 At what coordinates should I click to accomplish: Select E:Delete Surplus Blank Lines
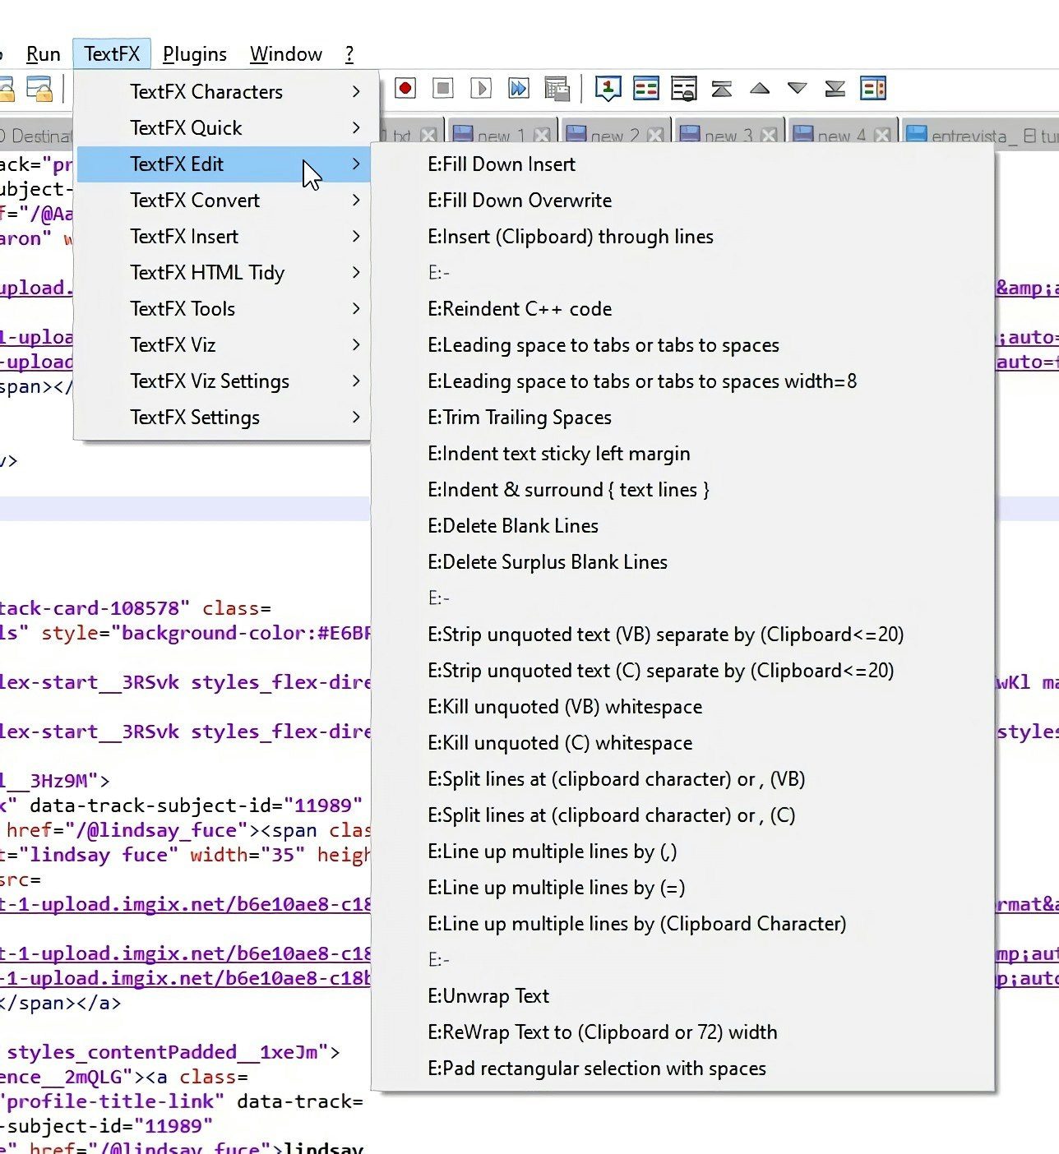682,562
